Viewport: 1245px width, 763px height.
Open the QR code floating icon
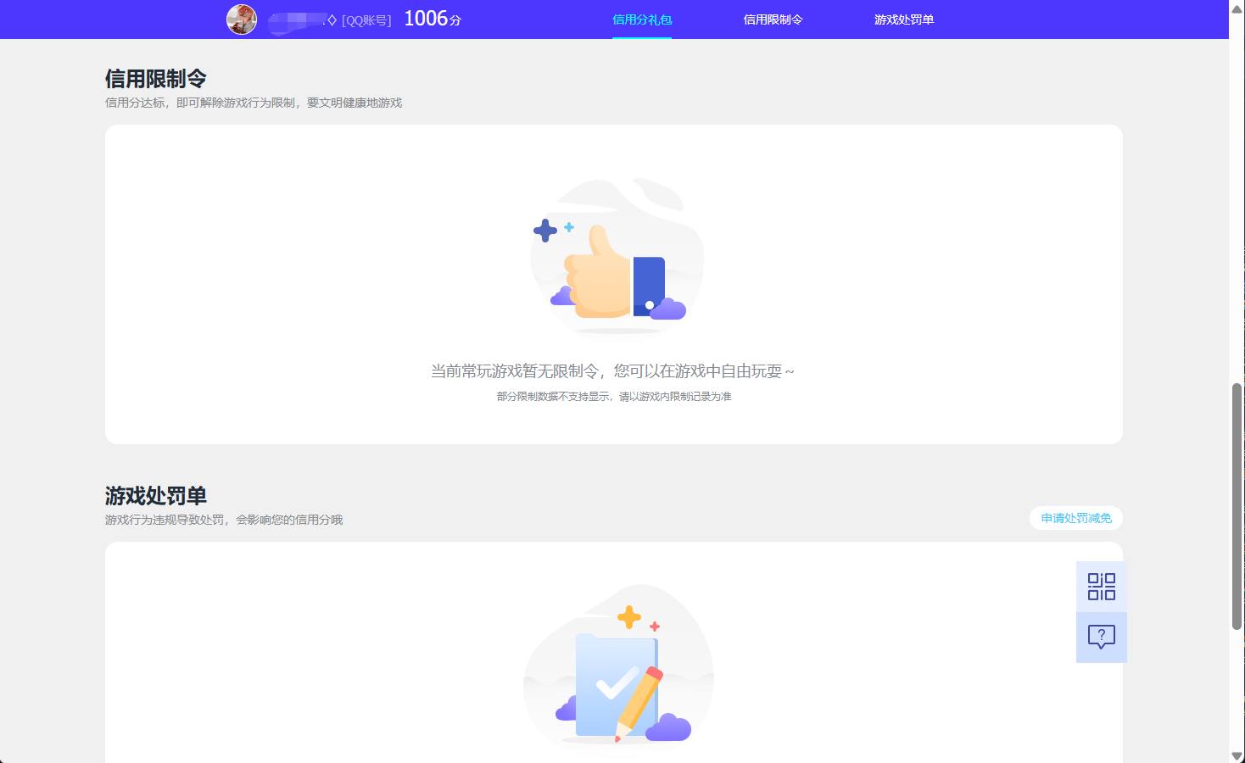pyautogui.click(x=1102, y=586)
